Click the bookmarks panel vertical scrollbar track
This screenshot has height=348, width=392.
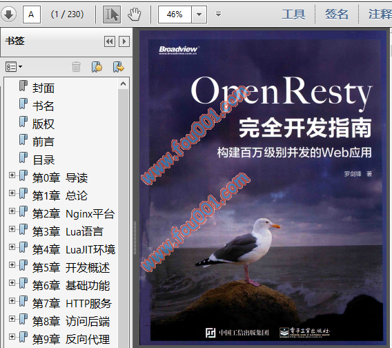(124, 217)
